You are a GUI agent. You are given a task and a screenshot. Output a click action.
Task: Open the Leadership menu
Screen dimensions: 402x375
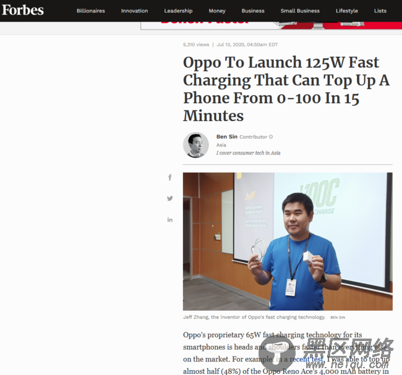179,11
